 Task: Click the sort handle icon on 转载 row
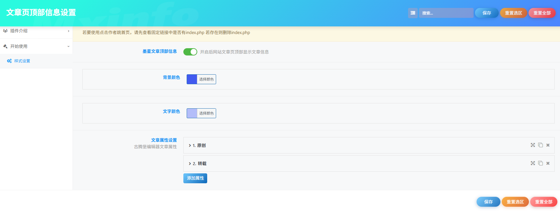pyautogui.click(x=533, y=163)
